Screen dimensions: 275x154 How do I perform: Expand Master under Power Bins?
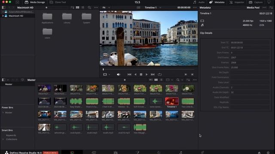[x=3, y=113]
